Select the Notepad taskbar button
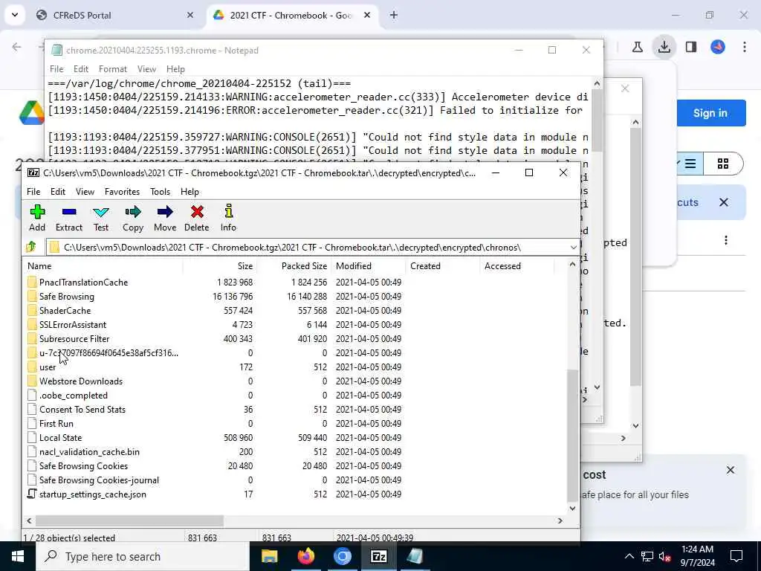761x571 pixels. [x=415, y=556]
